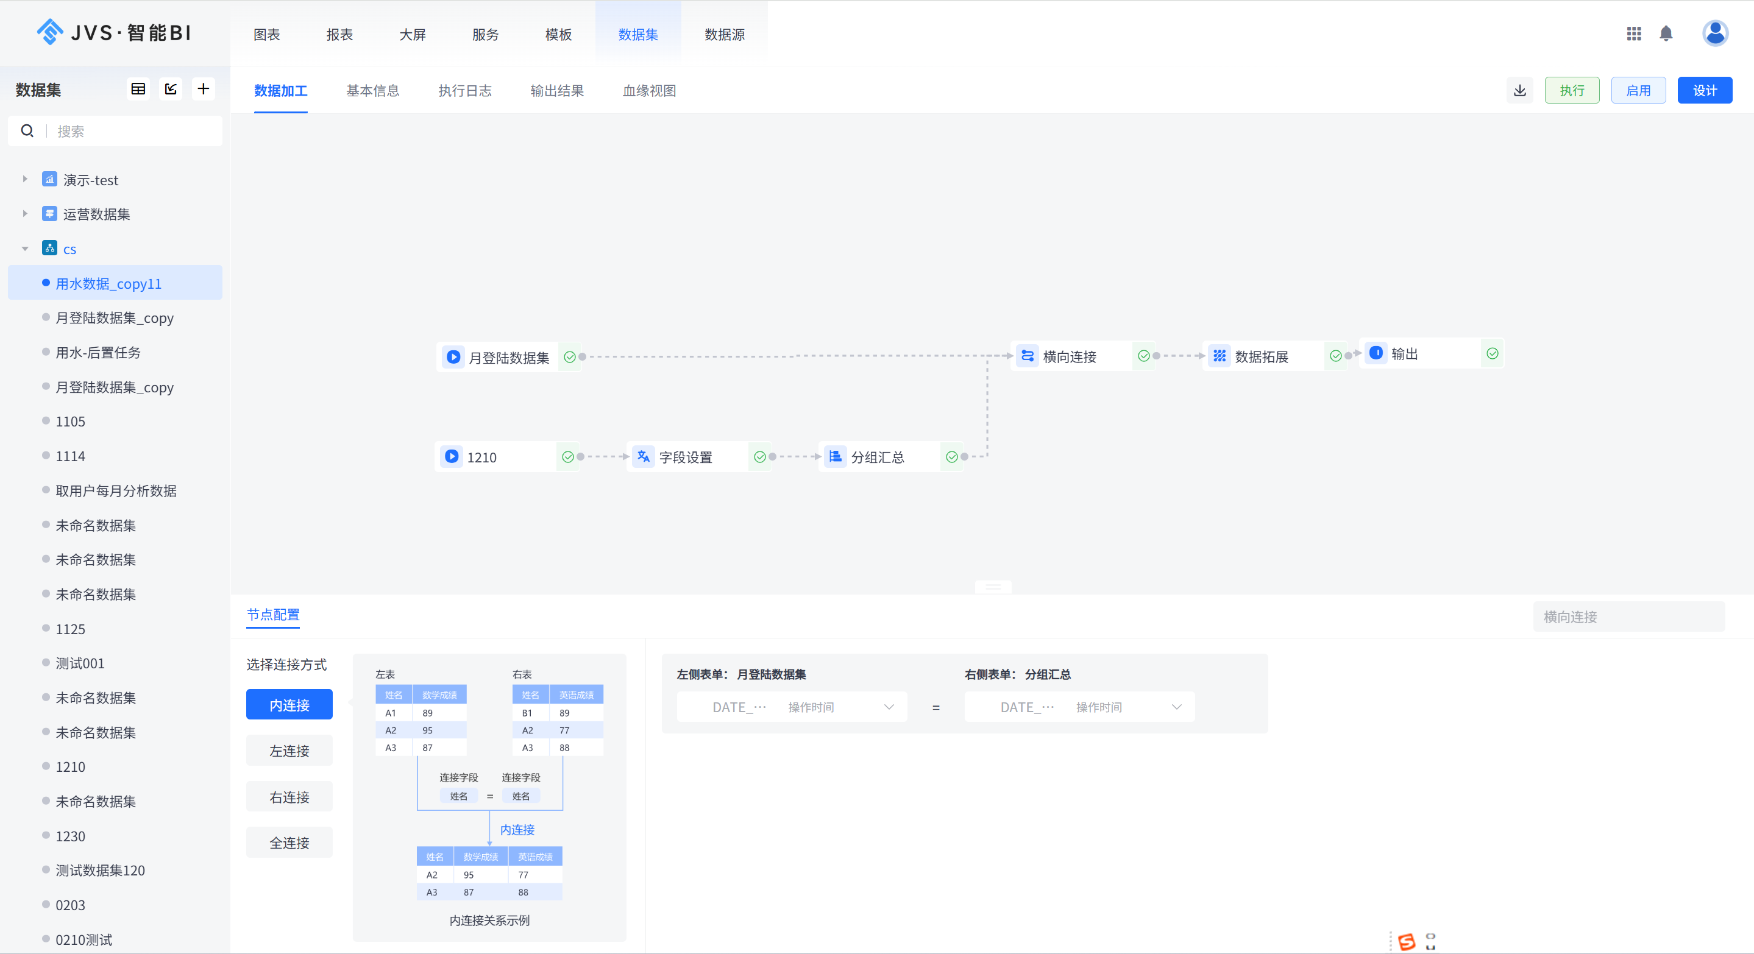Select the 横向连接 node icon
The image size is (1754, 954).
tap(1027, 356)
